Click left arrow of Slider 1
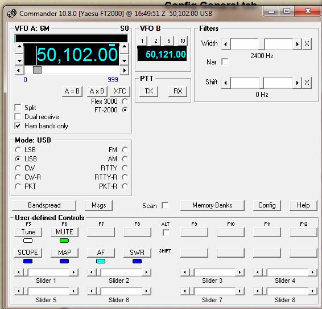Image resolution: width=322 pixels, height=309 pixels. [x=19, y=273]
